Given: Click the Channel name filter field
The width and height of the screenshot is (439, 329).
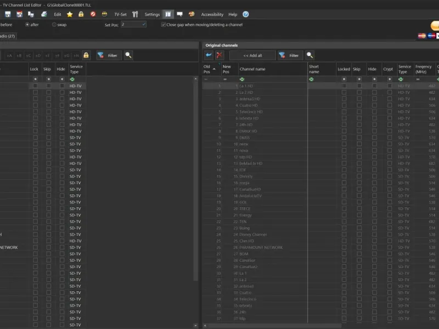Looking at the screenshot, I should (273, 79).
